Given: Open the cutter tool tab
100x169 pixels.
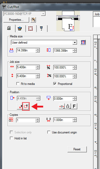Looking at the screenshot, I should tap(41, 29).
